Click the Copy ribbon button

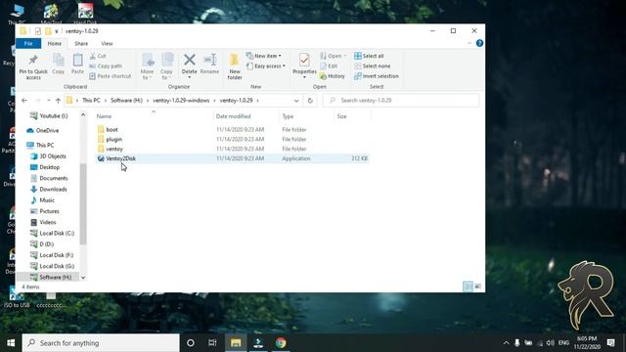[x=59, y=64]
